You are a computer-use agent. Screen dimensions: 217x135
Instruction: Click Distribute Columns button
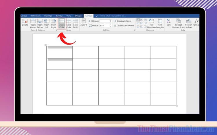pyautogui.click(x=124, y=26)
